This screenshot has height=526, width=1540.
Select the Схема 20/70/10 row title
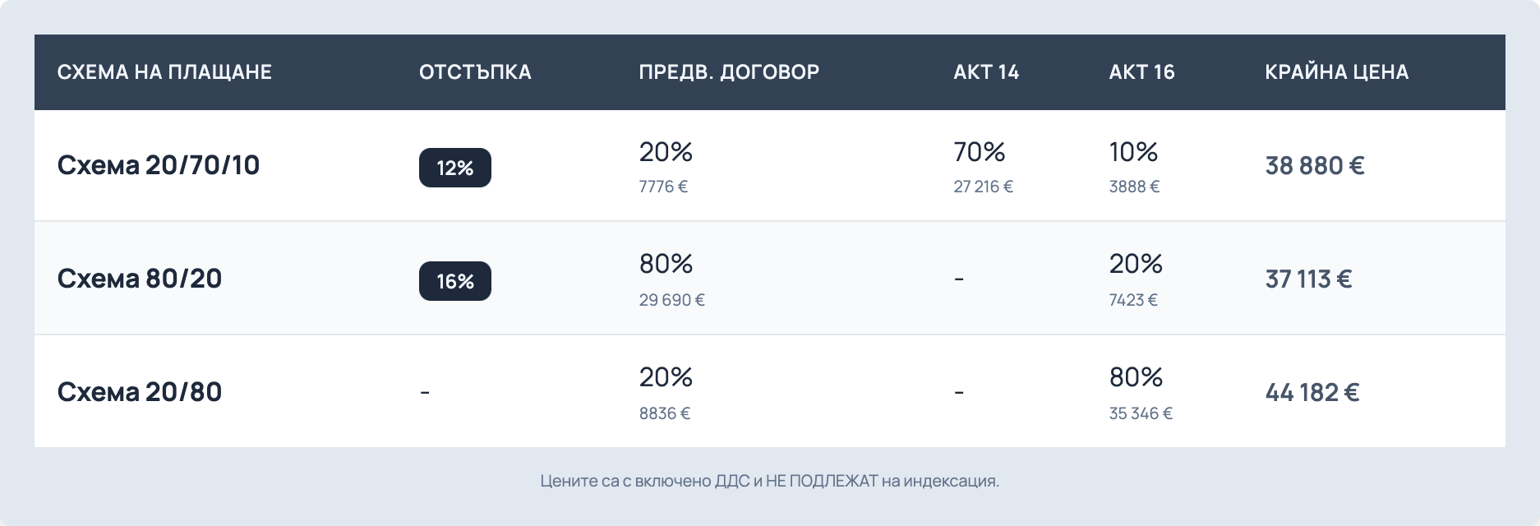pyautogui.click(x=159, y=165)
